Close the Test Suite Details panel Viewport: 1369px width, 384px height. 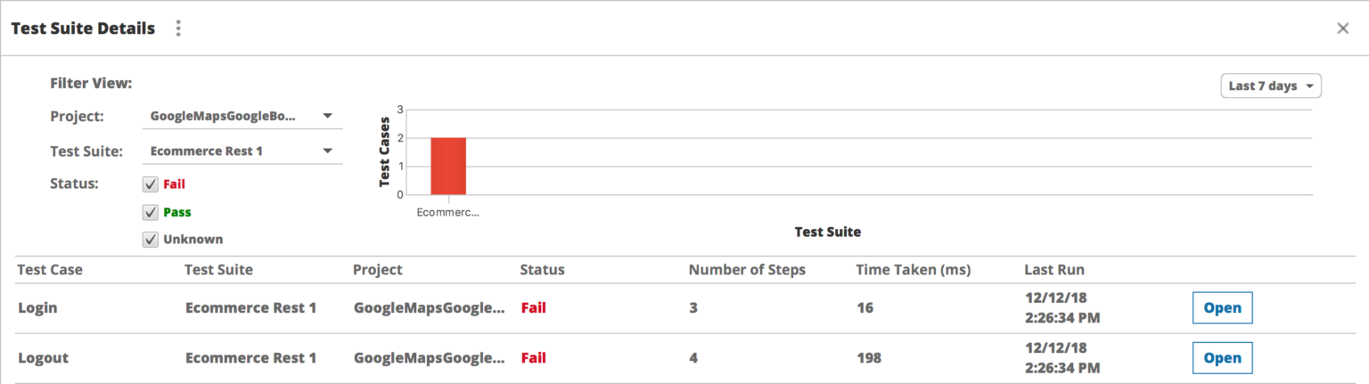click(x=1342, y=29)
